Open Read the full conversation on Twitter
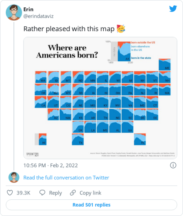This screenshot has height=216, width=183. point(66,178)
